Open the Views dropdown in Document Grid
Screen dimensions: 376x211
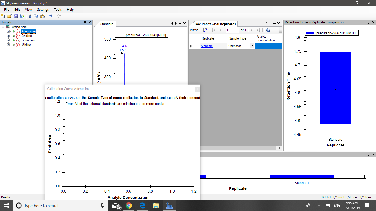pyautogui.click(x=195, y=30)
